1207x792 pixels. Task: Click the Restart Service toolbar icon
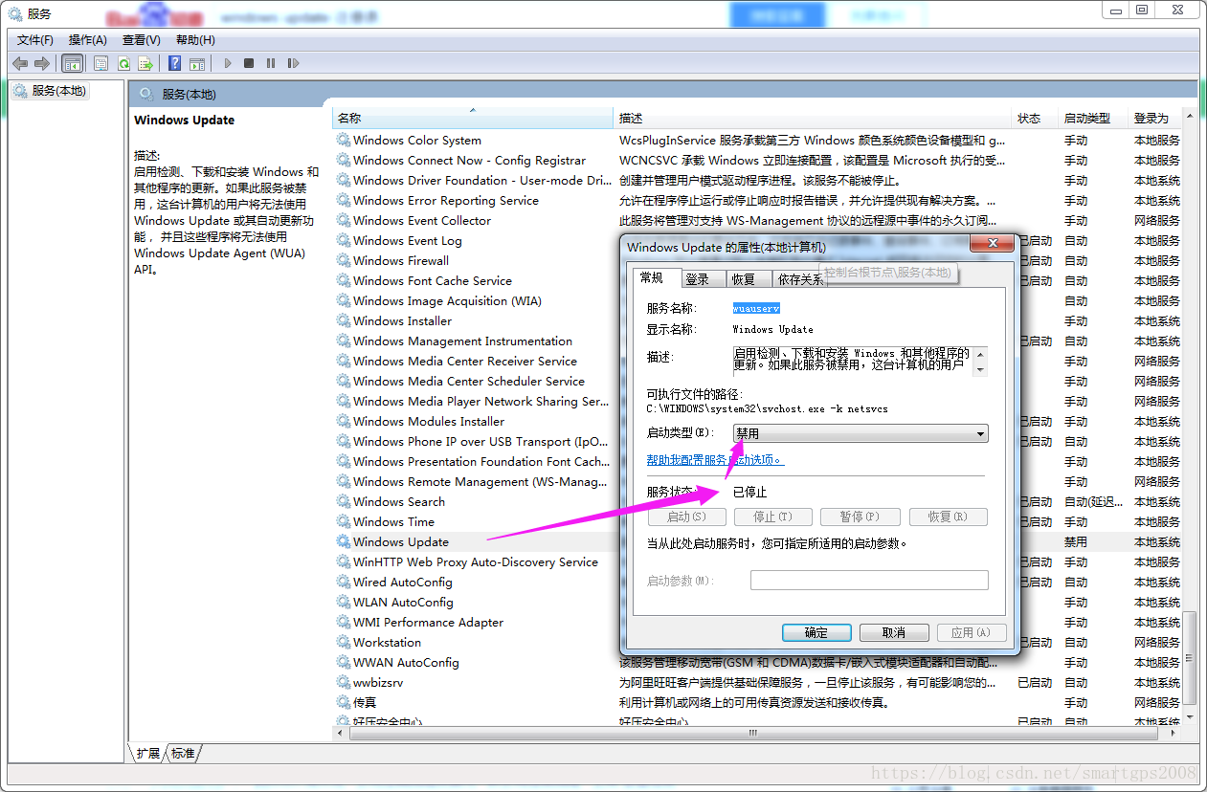point(294,63)
